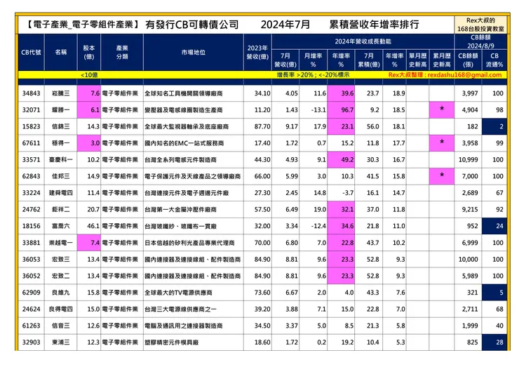The image size is (519, 367).
Task: Select the name "富喬六"
Action: (x=61, y=226)
